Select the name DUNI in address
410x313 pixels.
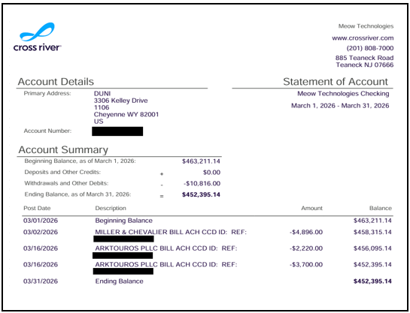[102, 93]
